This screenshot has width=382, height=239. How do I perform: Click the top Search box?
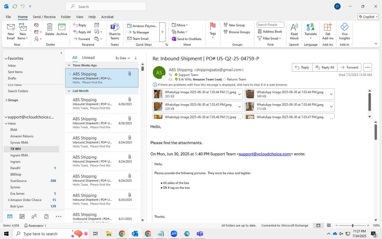pyautogui.click(x=106, y=7)
